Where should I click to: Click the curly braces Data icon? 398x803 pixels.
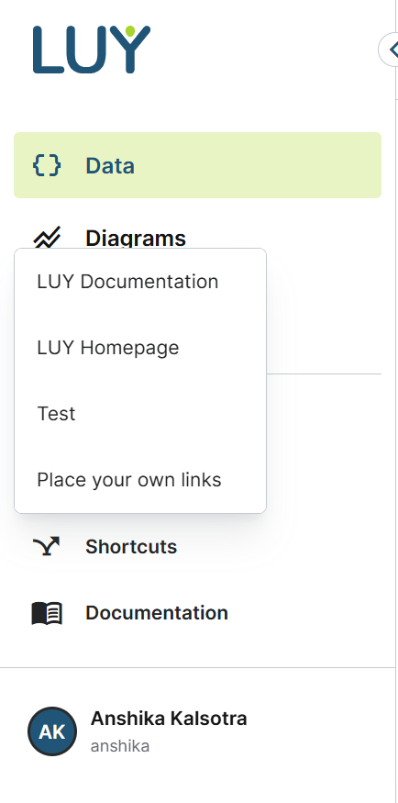pyautogui.click(x=47, y=165)
